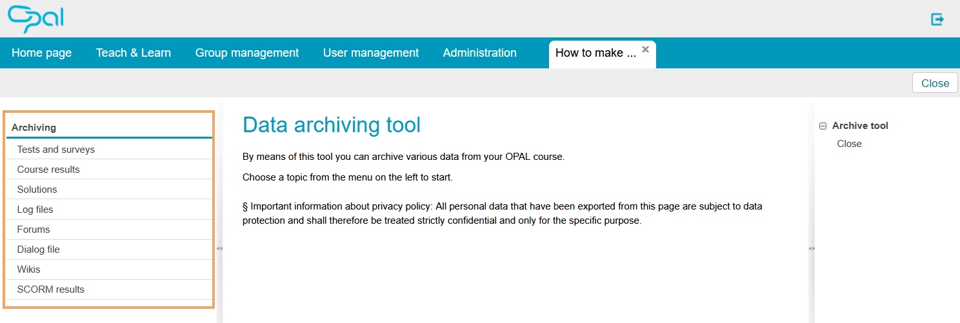Open the Home page tab
The height and width of the screenshot is (323, 960).
[x=41, y=53]
